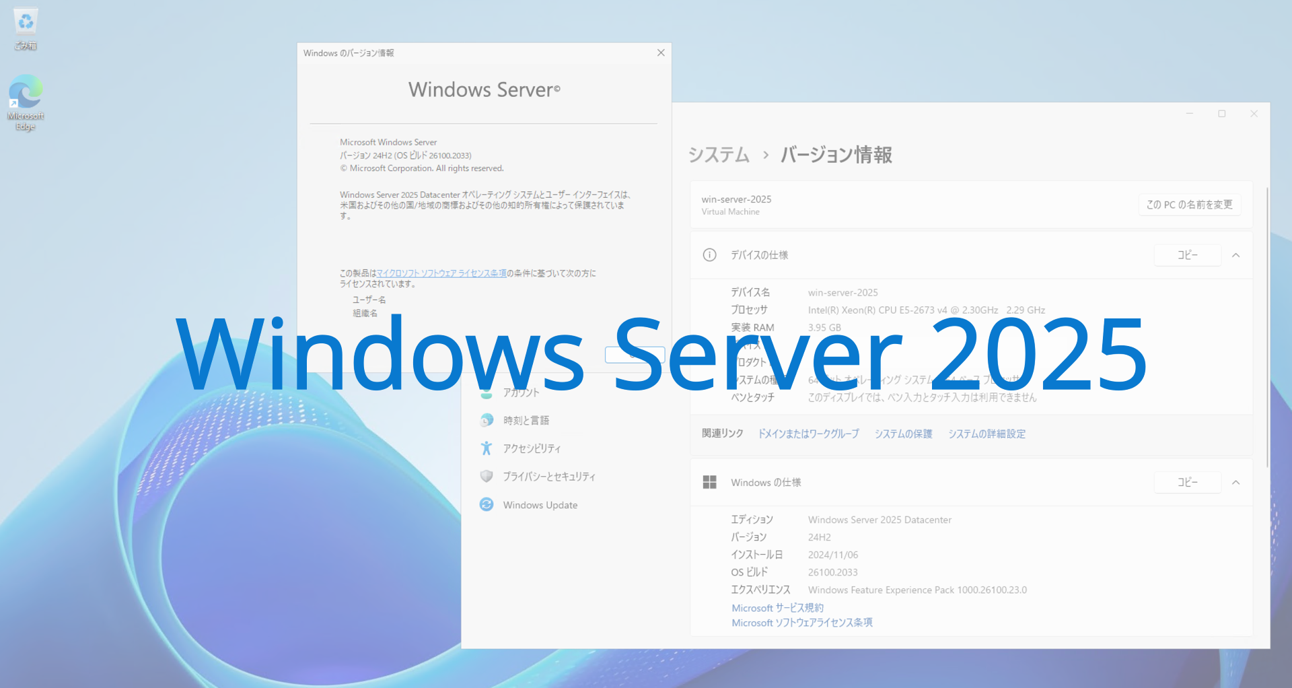Click the アクセシビリティ person icon
Viewport: 1292px width, 688px height.
click(487, 448)
